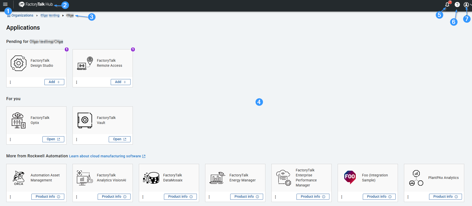
Task: Click the FactoryTalk Vault safe icon
Action: point(85,120)
